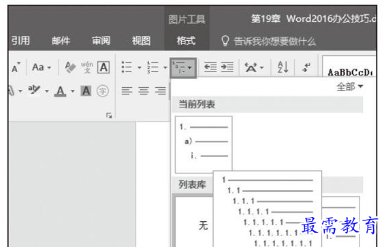Select the current list 1. a) i. thumbnail
Image resolution: width=384 pixels, height=247 pixels.
pyautogui.click(x=204, y=144)
